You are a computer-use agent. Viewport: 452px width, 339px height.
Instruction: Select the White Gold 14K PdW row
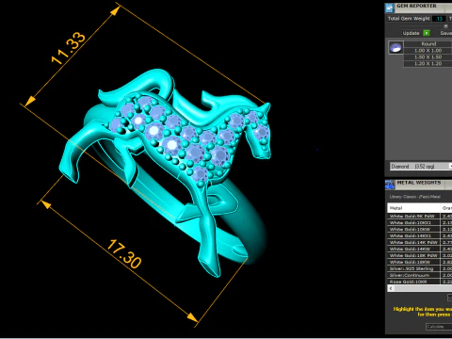pos(420,242)
